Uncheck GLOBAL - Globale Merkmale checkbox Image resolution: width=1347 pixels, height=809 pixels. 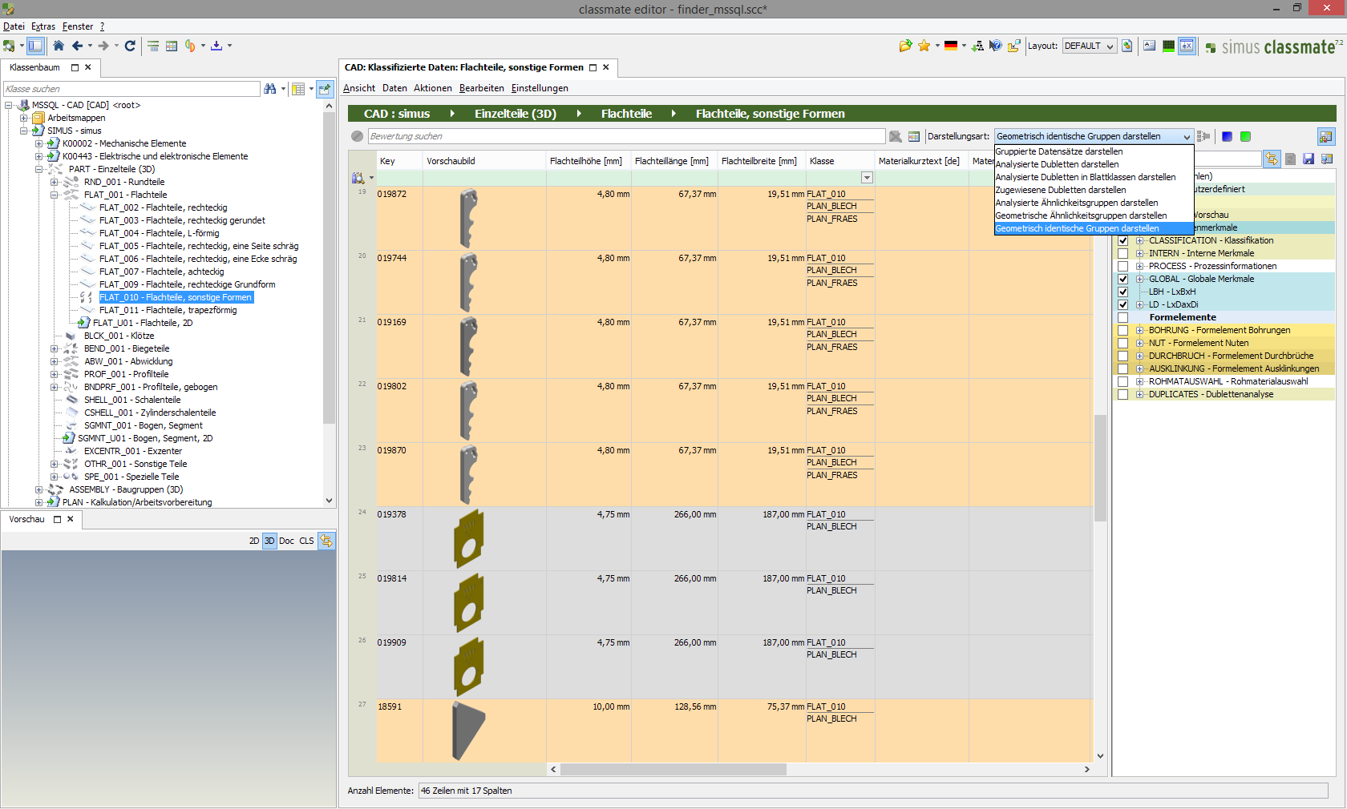(1122, 279)
